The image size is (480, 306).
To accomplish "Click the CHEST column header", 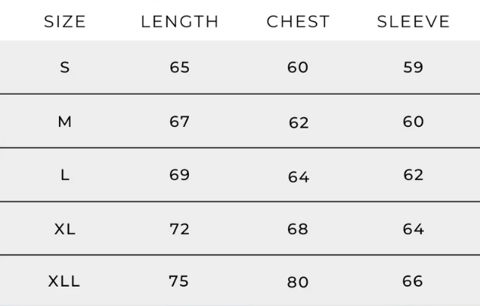I will tap(298, 22).
